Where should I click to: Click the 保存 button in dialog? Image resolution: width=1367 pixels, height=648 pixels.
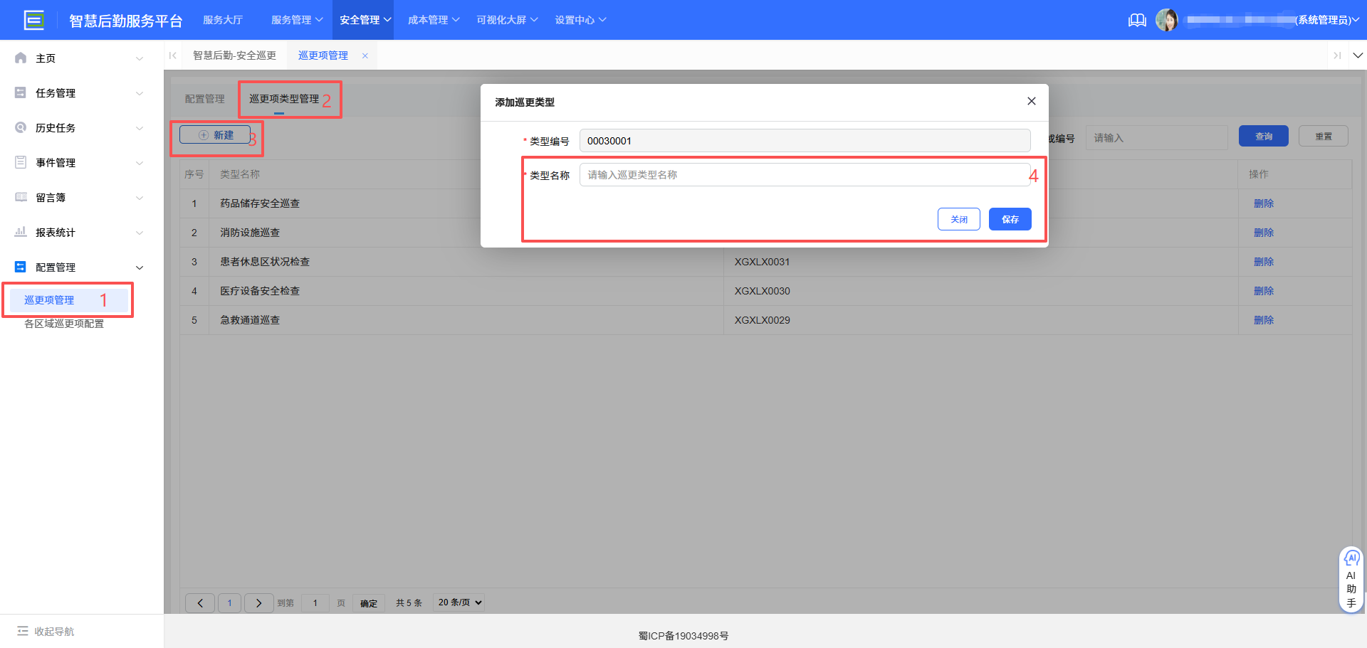tap(1010, 219)
